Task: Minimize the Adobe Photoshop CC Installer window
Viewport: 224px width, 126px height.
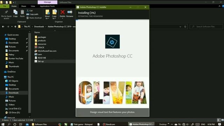Action: pos(131,7)
